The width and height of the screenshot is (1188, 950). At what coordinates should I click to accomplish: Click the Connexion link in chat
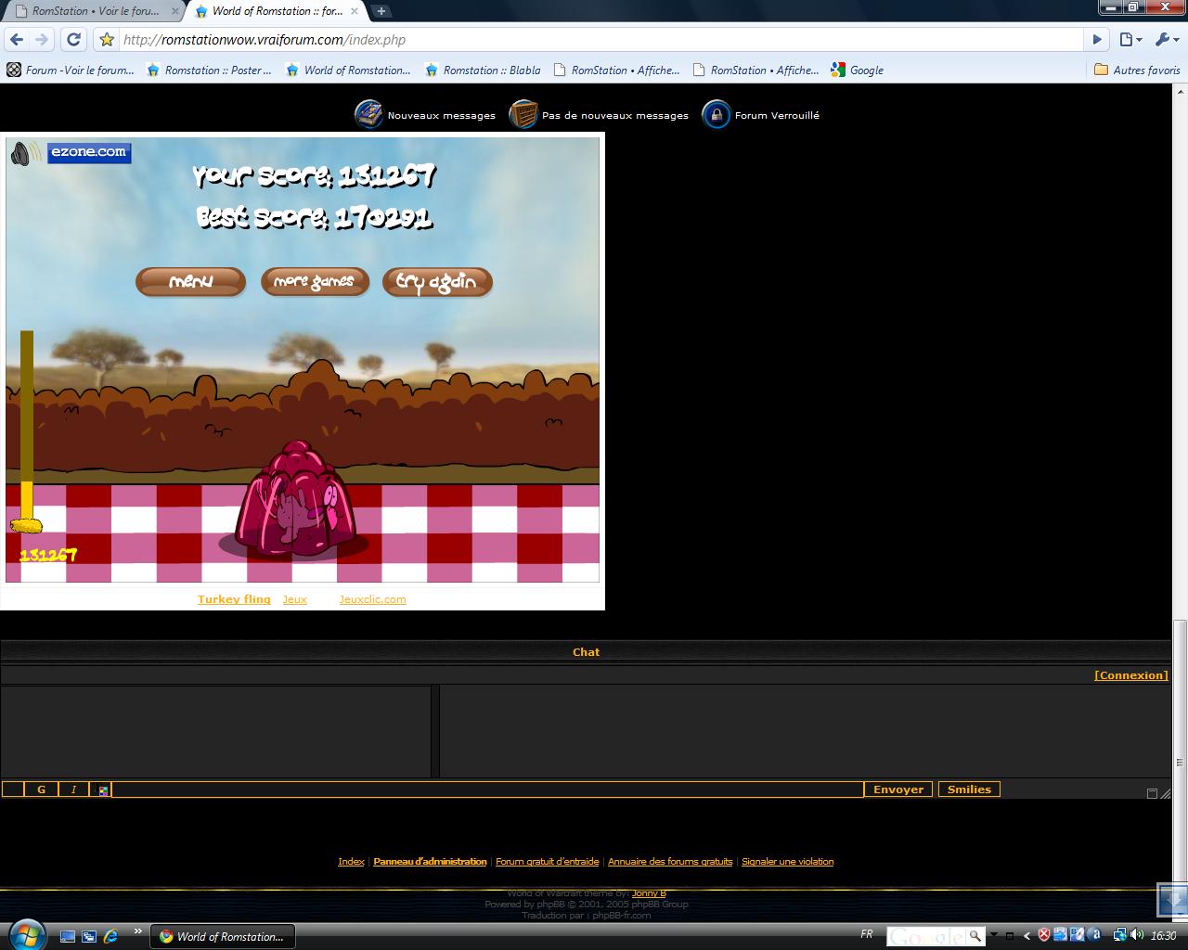coord(1131,675)
